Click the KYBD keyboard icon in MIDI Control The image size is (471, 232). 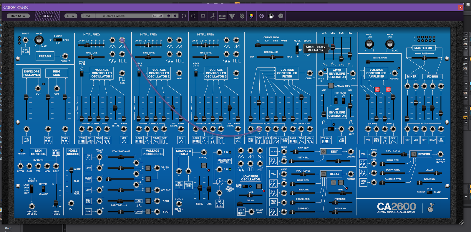(x=56, y=152)
